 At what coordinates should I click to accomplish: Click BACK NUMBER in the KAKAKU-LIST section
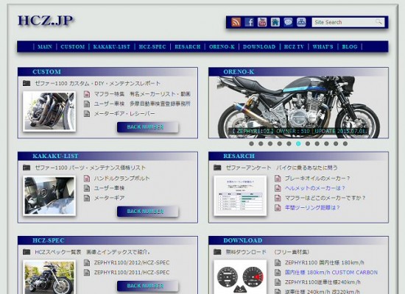click(x=147, y=212)
